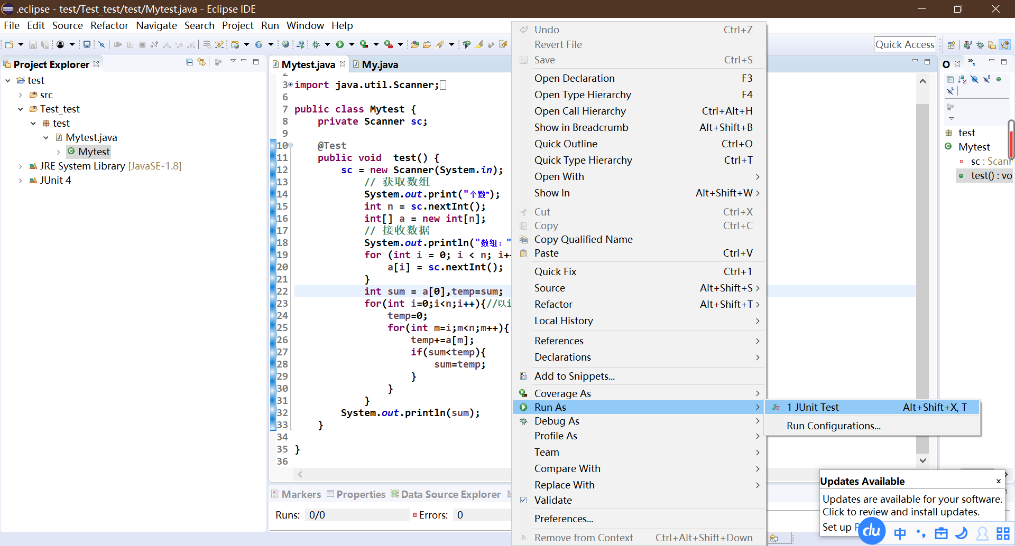Expand the JRE System Library node
The width and height of the screenshot is (1015, 546).
tap(21, 166)
